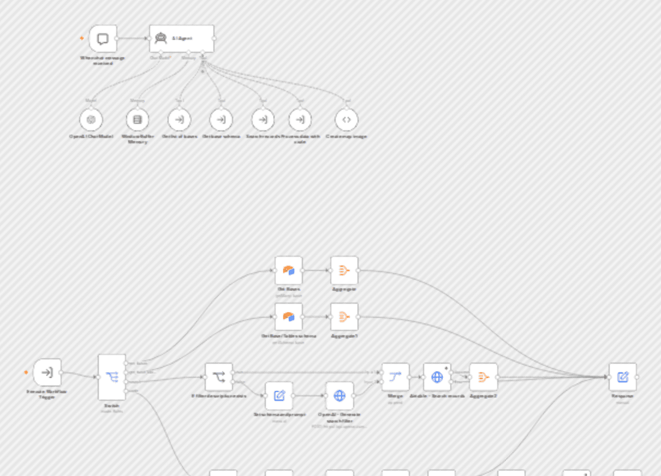Select the Aggregate2 node
Image resolution: width=661 pixels, height=476 pixels.
tap(484, 377)
